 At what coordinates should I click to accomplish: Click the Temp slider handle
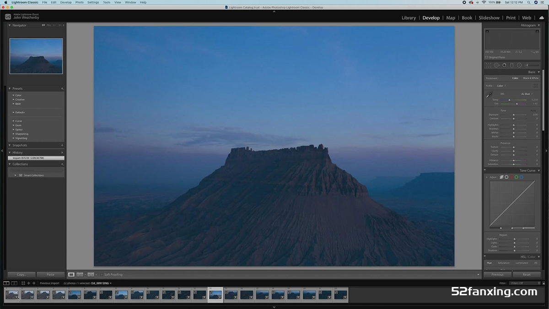[x=509, y=100]
